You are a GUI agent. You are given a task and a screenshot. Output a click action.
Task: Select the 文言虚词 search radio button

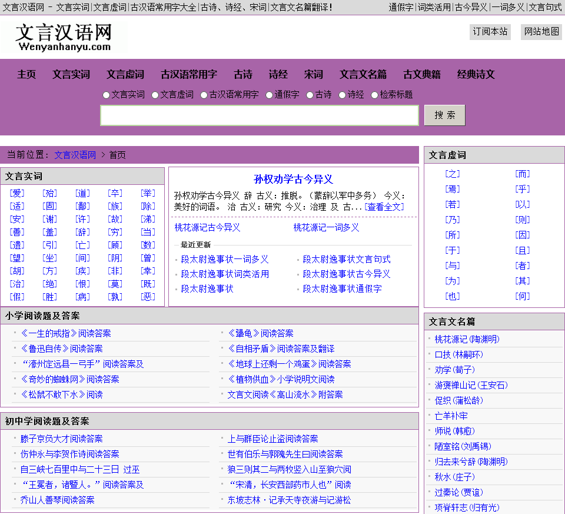(155, 95)
